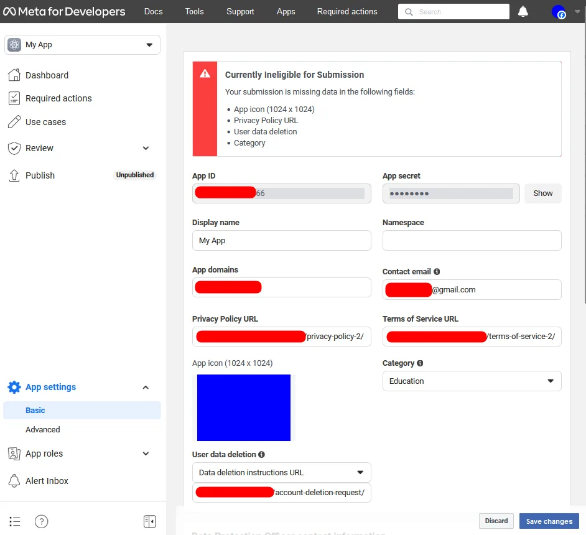This screenshot has width=586, height=535.
Task: Open the Data deletion instructions URL dropdown
Action: pos(281,472)
